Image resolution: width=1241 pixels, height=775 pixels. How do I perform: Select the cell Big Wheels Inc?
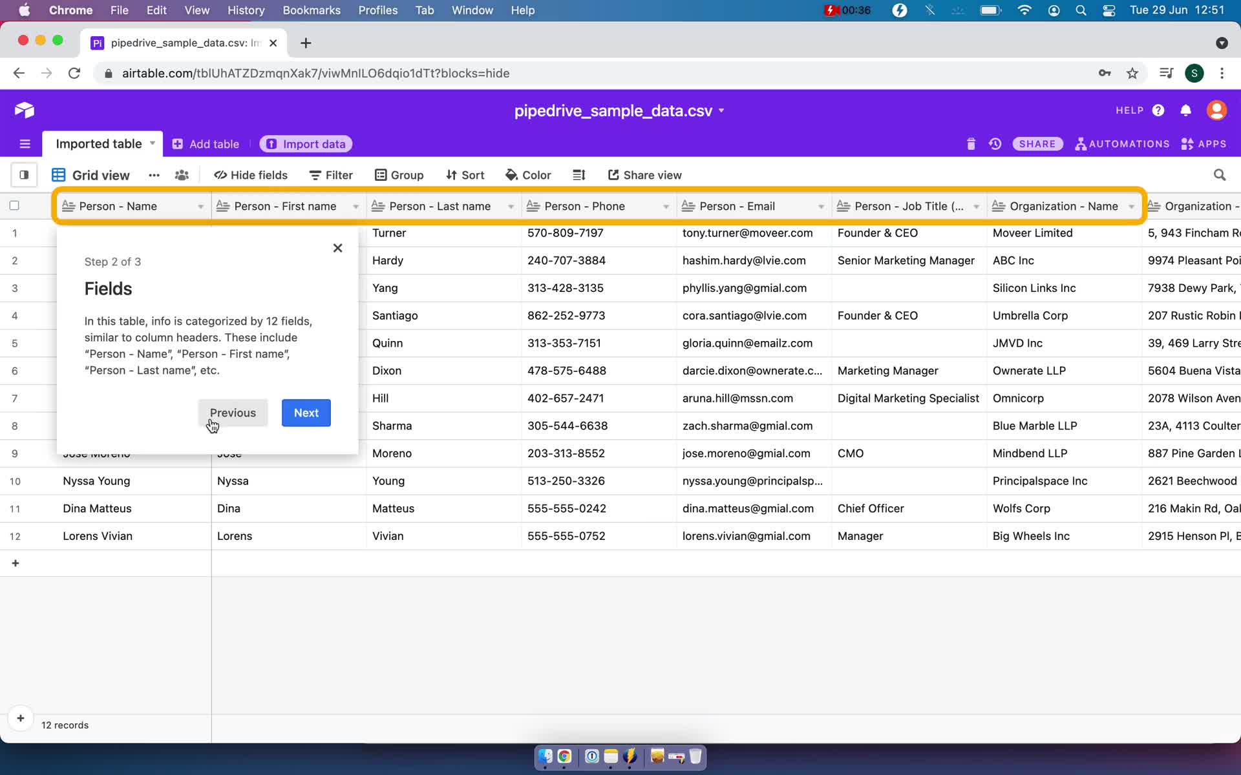point(1065,536)
